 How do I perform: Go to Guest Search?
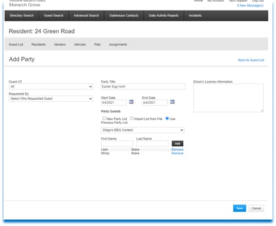coord(53,15)
